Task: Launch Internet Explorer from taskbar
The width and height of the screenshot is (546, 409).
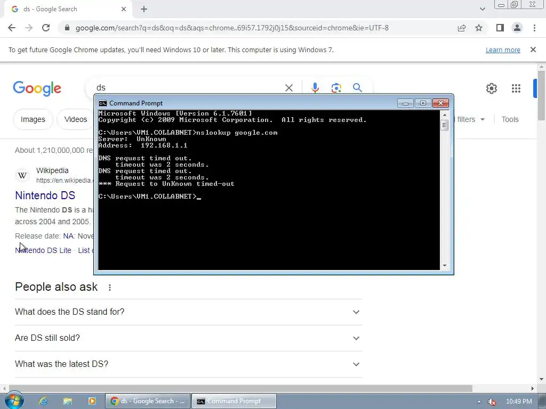Action: tap(43, 401)
